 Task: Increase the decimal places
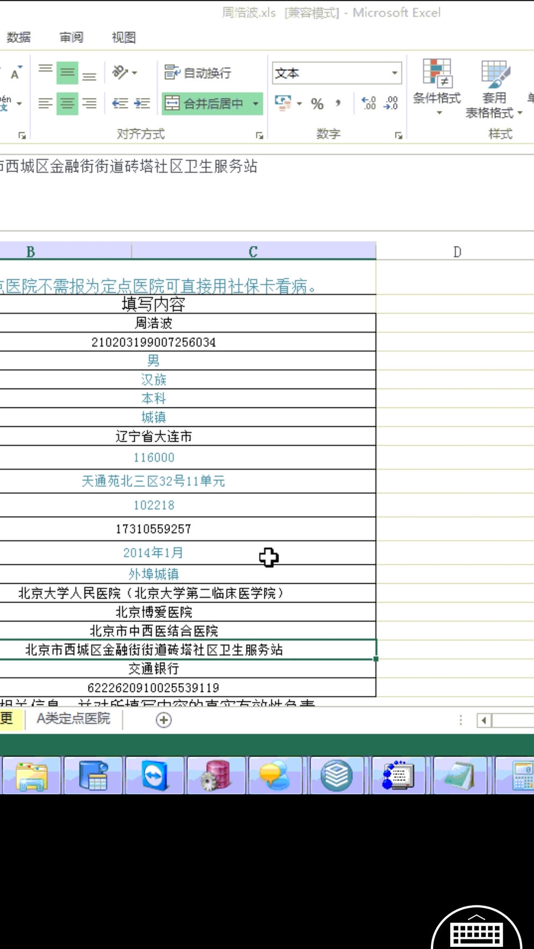[369, 103]
